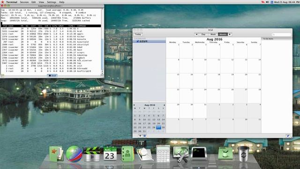
Task: Click the COMMAND column header in top output
Action: pos(82,26)
